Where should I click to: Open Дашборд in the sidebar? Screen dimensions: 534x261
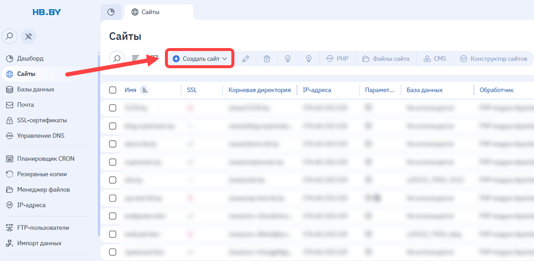pyautogui.click(x=30, y=59)
